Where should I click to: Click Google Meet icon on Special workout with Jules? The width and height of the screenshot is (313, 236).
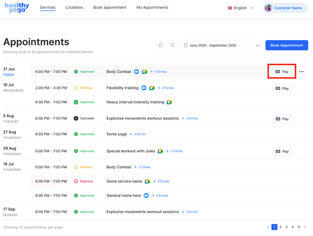coord(160,151)
